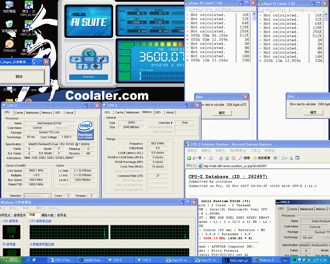This screenshot has height=264, width=330.
Task: Click 確定 in the right Start dialog
Action: pyautogui.click(x=313, y=112)
